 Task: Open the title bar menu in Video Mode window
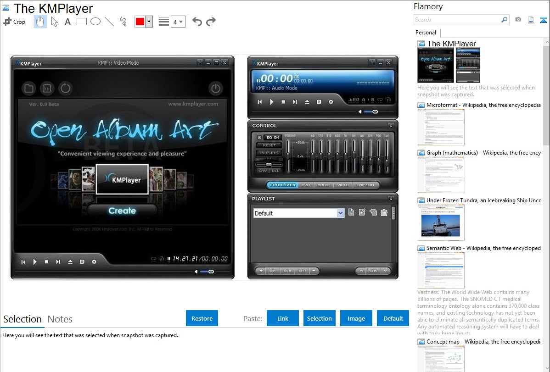click(x=200, y=63)
